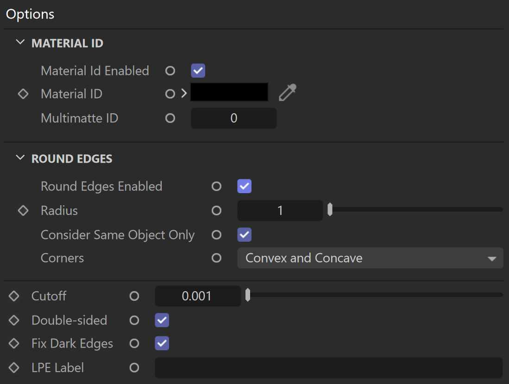Open the Corners Convex and Concave dropdown
This screenshot has height=384, width=509.
click(x=371, y=258)
